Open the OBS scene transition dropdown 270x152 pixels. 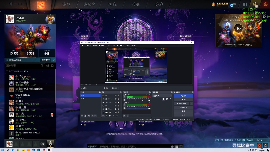[162, 96]
